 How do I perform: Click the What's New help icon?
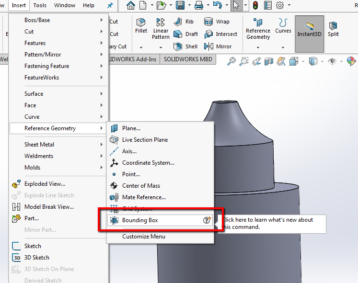(x=207, y=220)
